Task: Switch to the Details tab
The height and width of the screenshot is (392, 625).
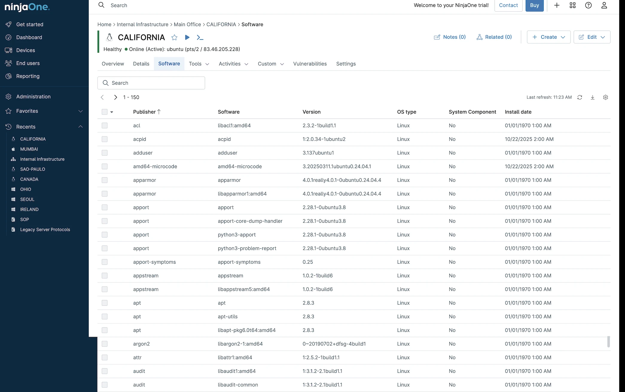Action: [x=141, y=64]
